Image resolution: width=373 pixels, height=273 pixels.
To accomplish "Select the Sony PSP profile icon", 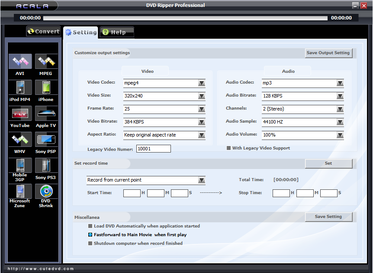I will pos(46,140).
